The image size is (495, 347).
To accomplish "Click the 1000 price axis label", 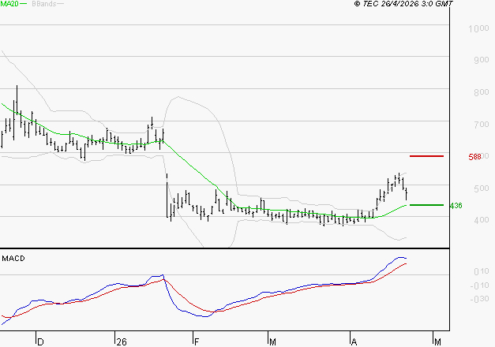I will point(478,28).
